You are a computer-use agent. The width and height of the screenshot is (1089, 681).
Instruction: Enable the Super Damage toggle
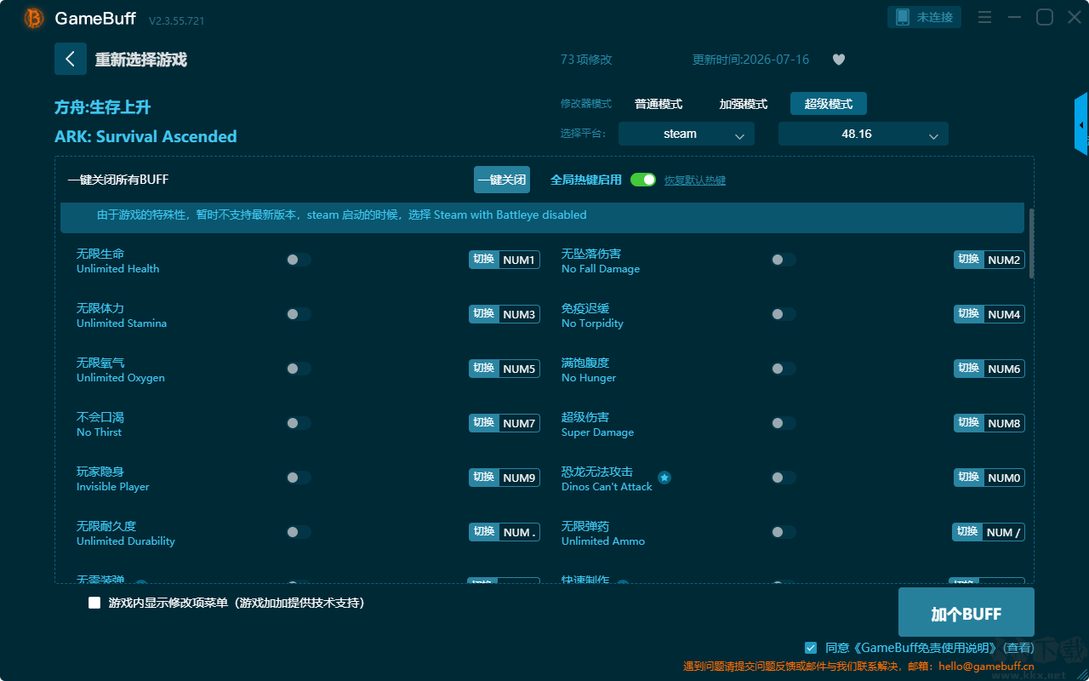(x=784, y=423)
